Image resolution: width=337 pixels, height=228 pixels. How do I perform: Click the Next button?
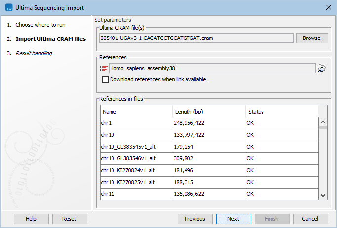pyautogui.click(x=233, y=219)
